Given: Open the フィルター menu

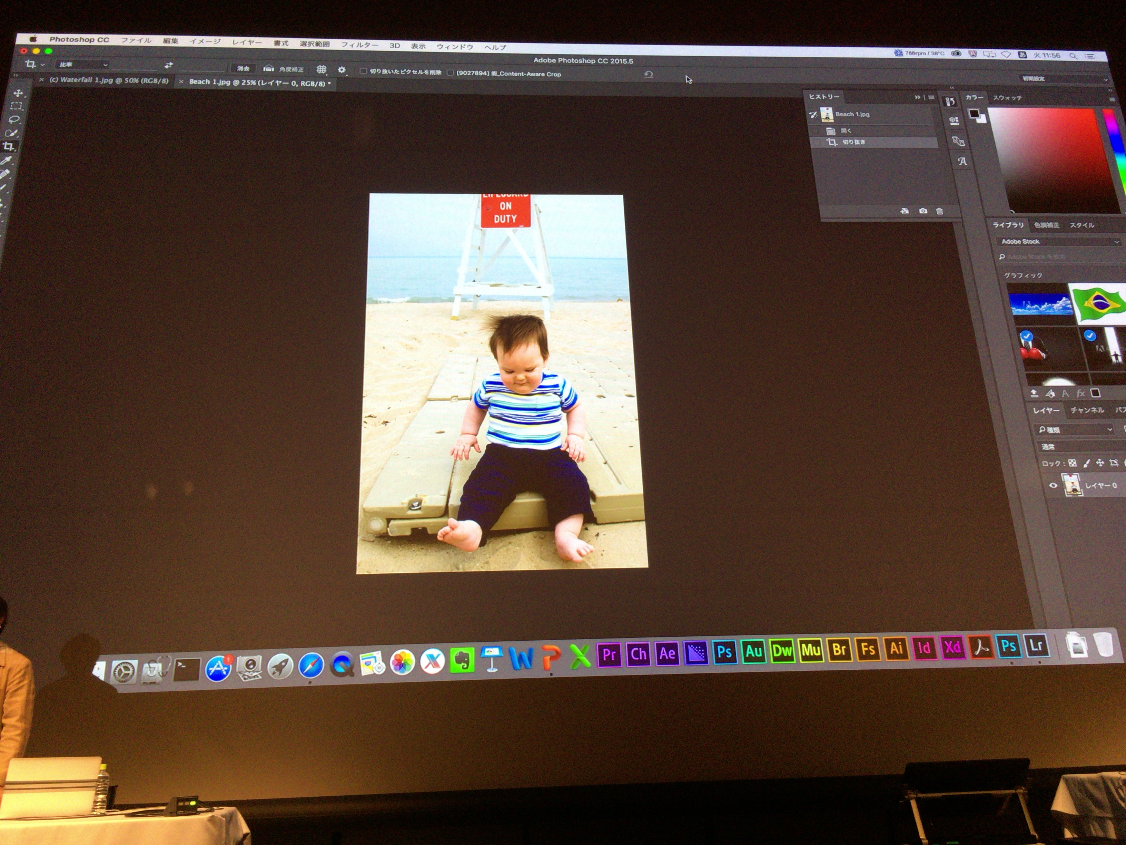Looking at the screenshot, I should (x=359, y=45).
